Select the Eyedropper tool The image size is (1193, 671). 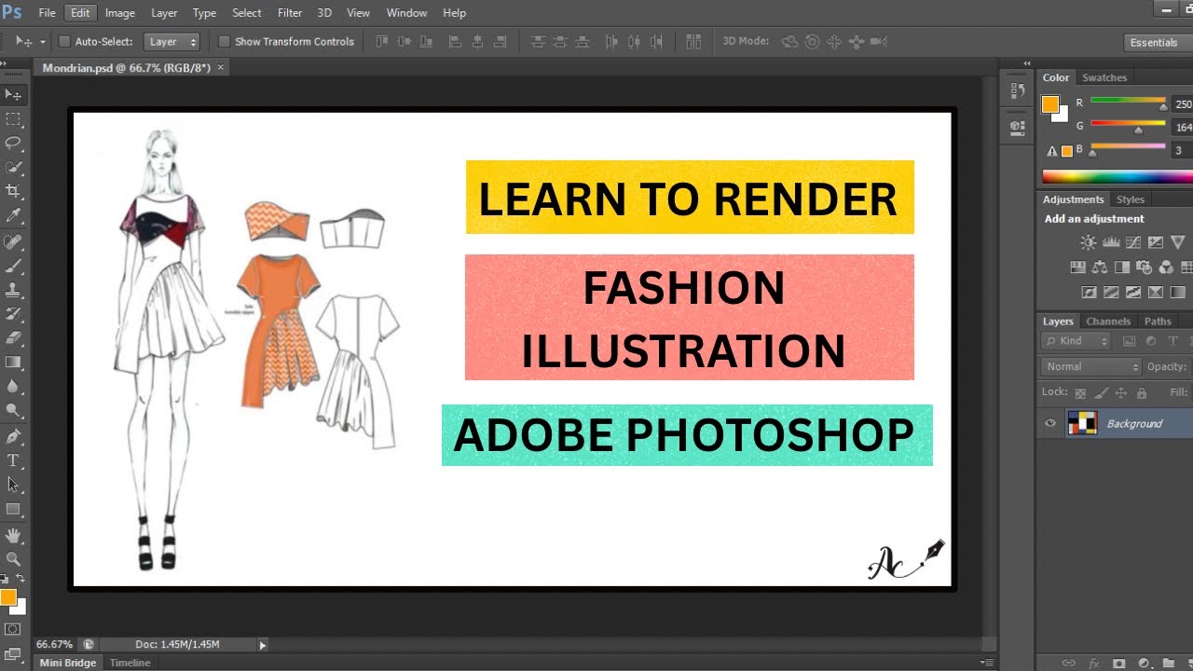click(13, 215)
